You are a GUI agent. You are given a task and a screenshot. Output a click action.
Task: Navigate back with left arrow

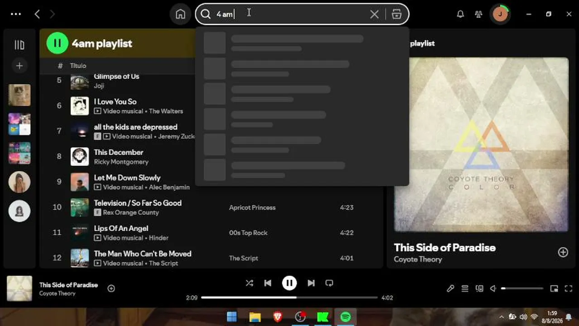tap(37, 14)
